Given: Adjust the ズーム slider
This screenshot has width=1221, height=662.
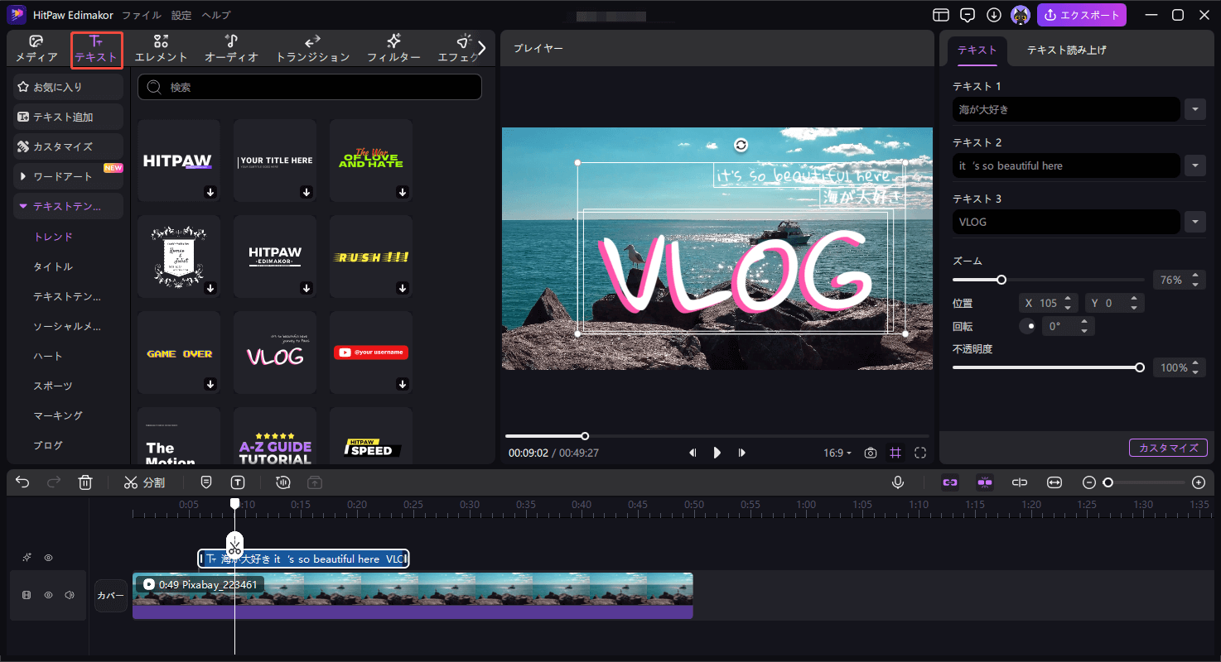Looking at the screenshot, I should click(1001, 280).
